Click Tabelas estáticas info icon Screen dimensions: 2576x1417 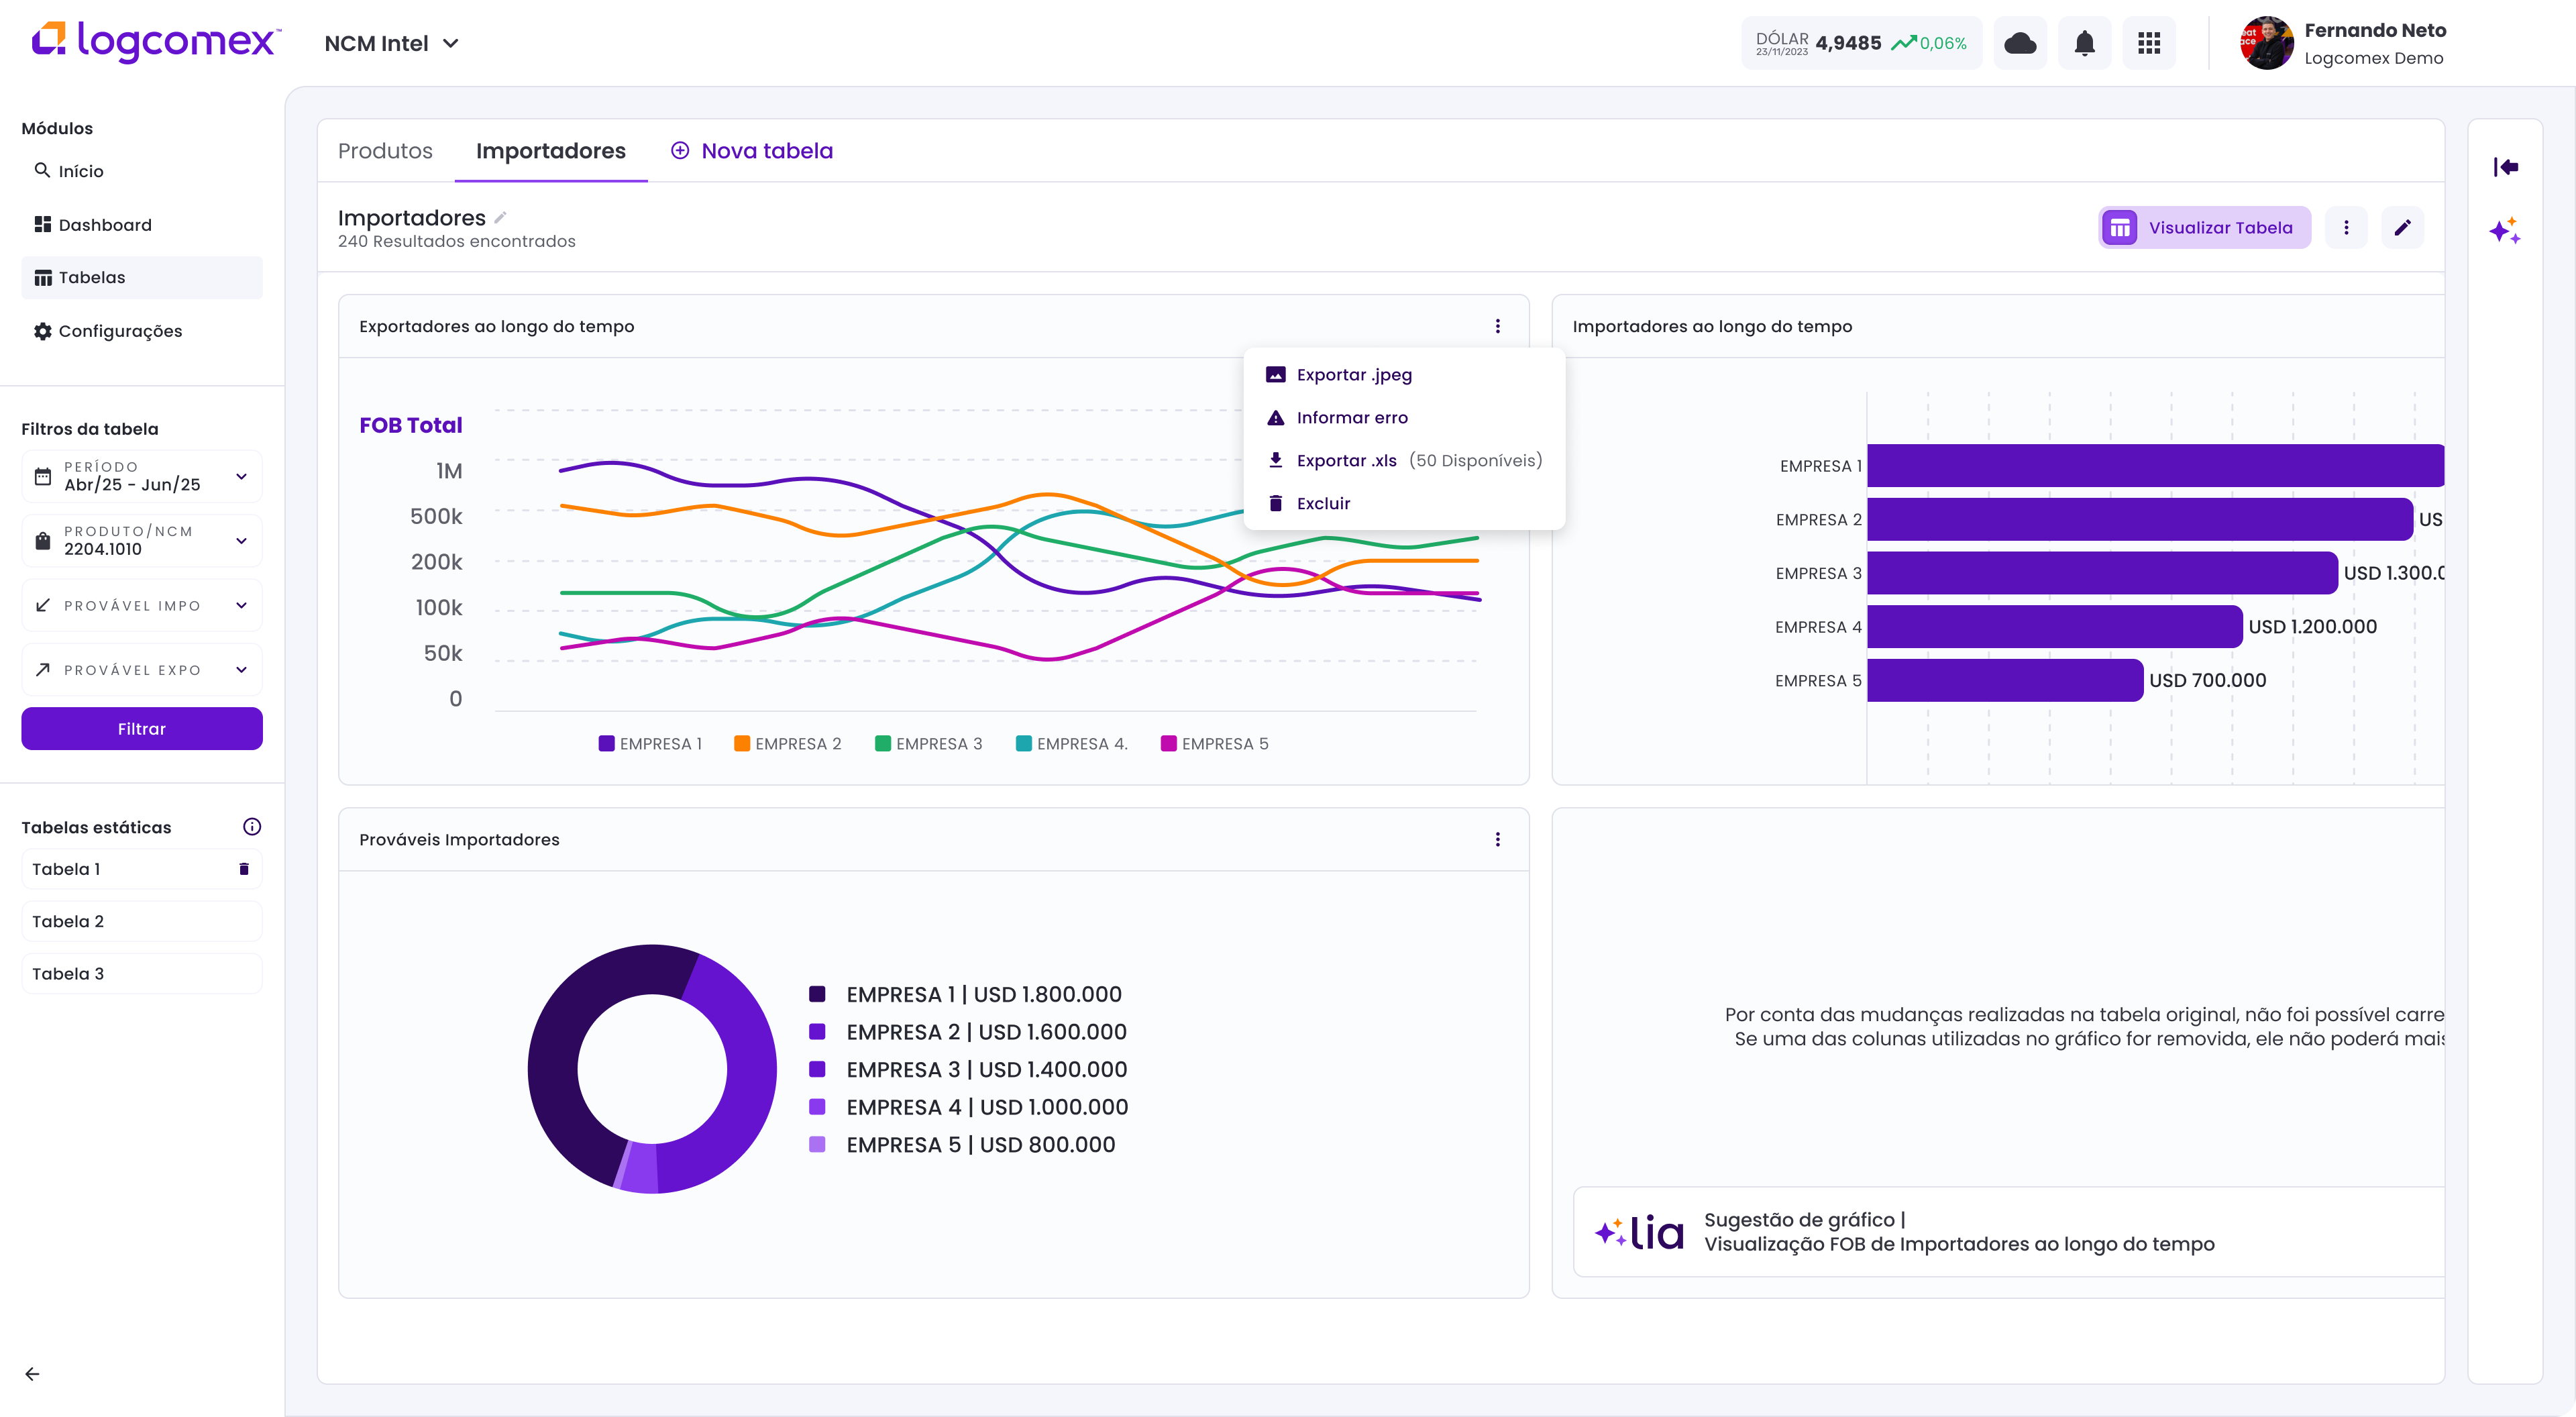[252, 827]
